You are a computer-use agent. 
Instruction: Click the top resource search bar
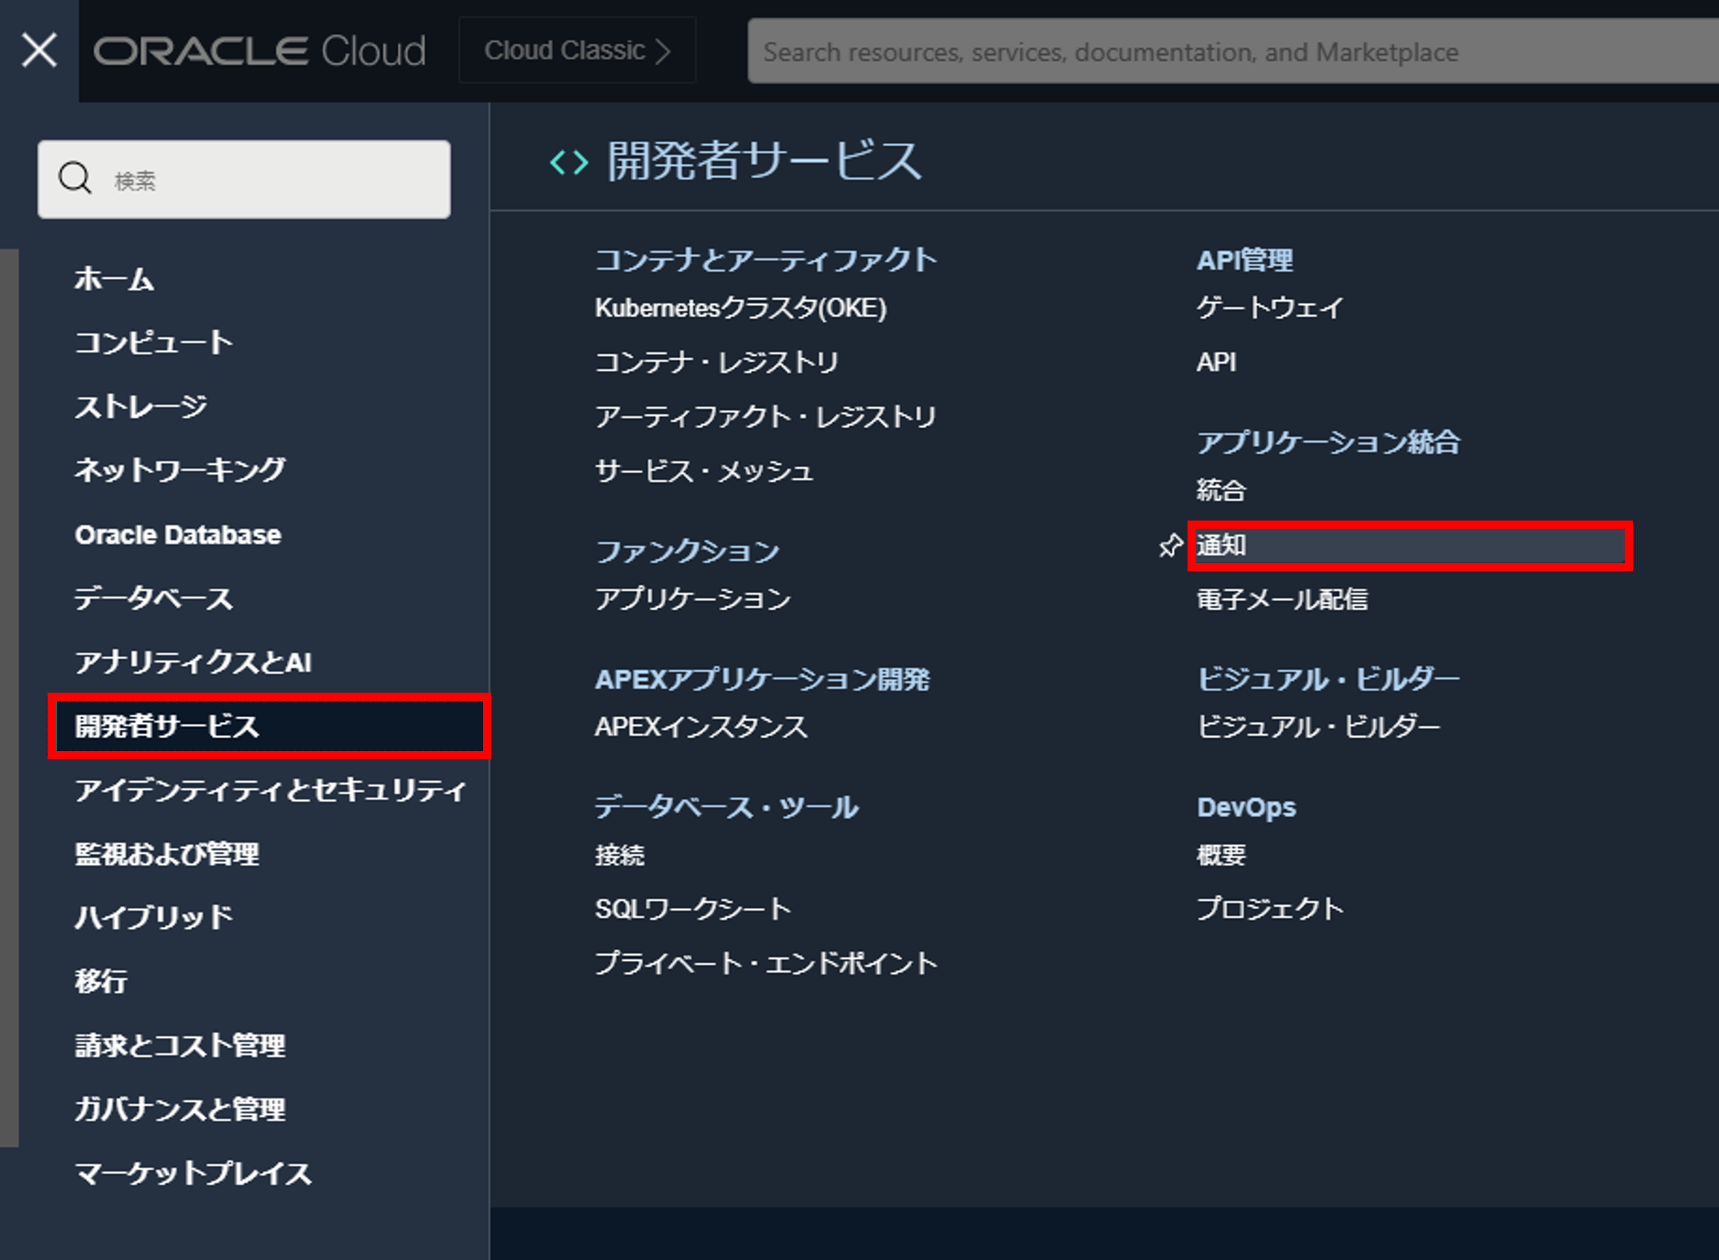point(1233,52)
